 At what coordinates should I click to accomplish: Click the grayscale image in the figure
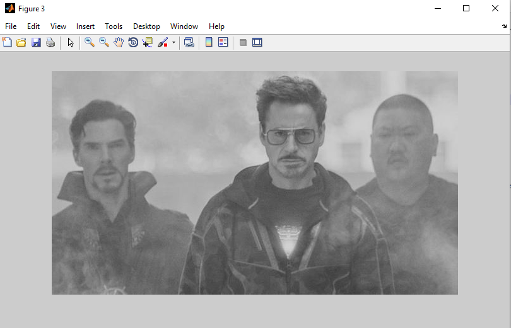tap(254, 183)
